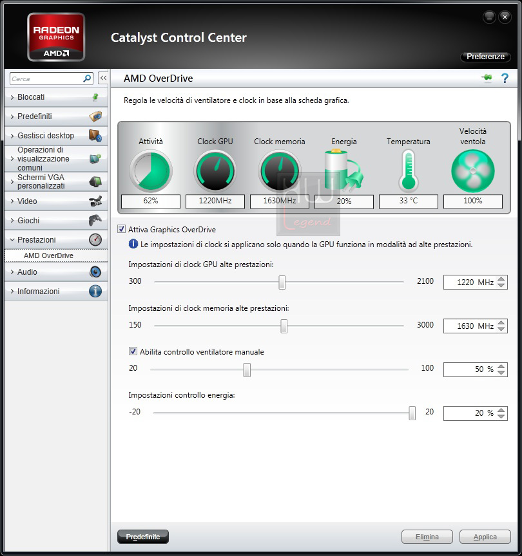Click the 100% fan speed readout
The image size is (522, 556).
[x=472, y=201]
